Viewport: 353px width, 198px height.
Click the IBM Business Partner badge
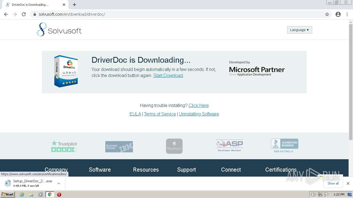[x=119, y=147]
